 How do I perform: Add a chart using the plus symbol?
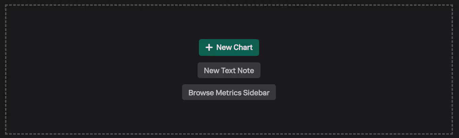coord(209,47)
